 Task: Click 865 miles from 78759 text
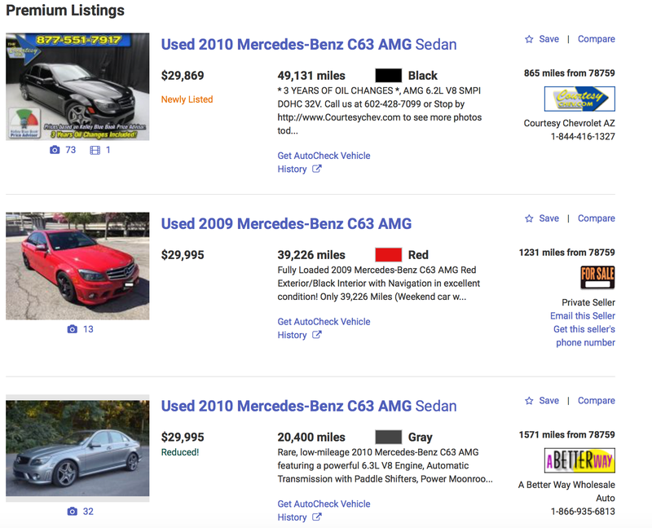569,73
